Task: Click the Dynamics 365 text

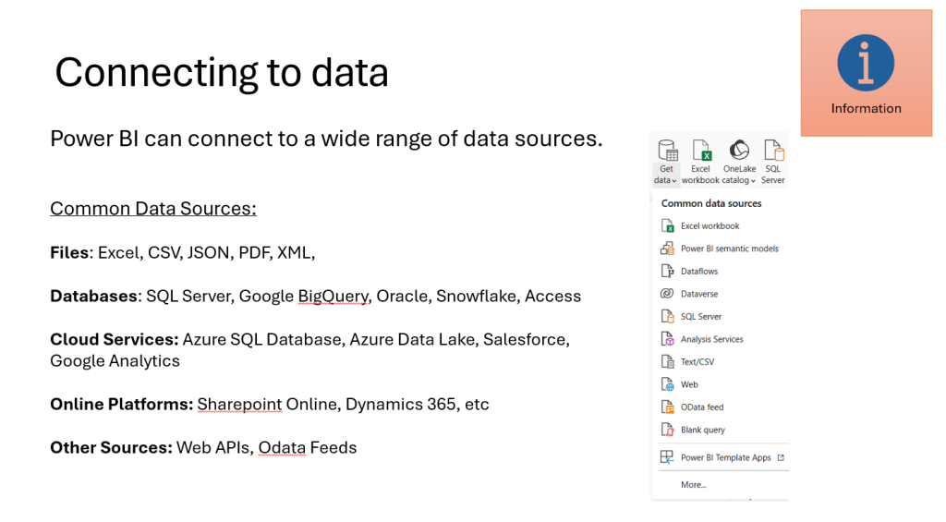Action: tap(401, 405)
